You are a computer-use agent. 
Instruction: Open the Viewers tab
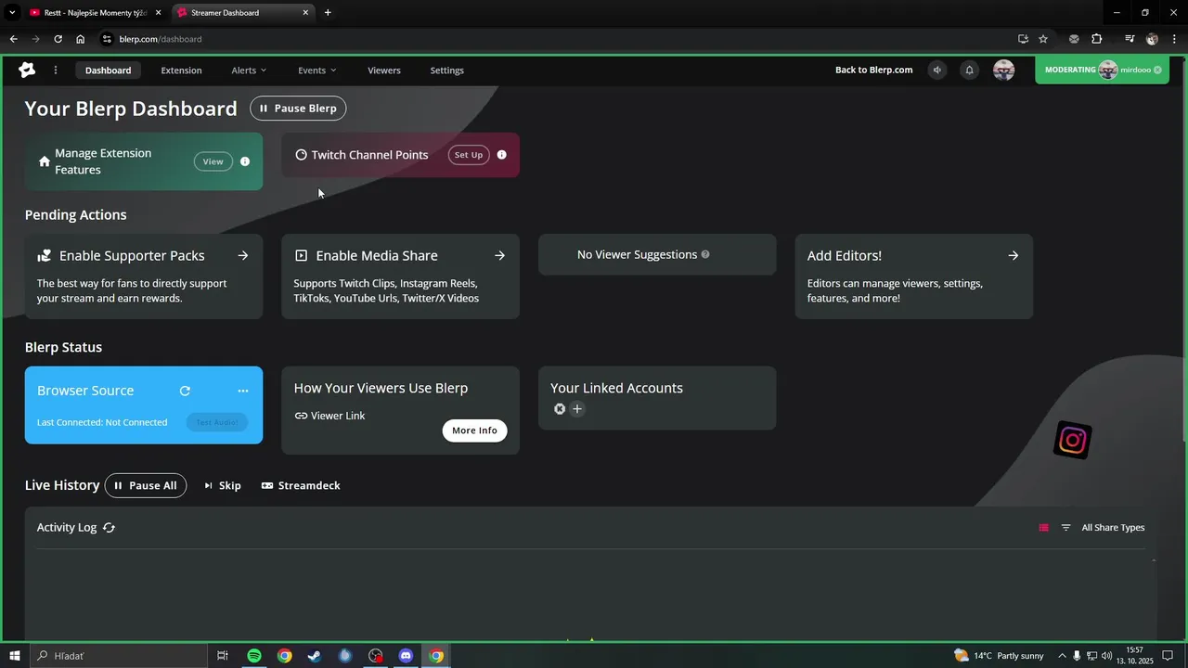coord(384,71)
